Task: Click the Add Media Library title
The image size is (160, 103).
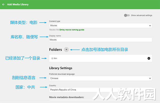Action: point(18,5)
